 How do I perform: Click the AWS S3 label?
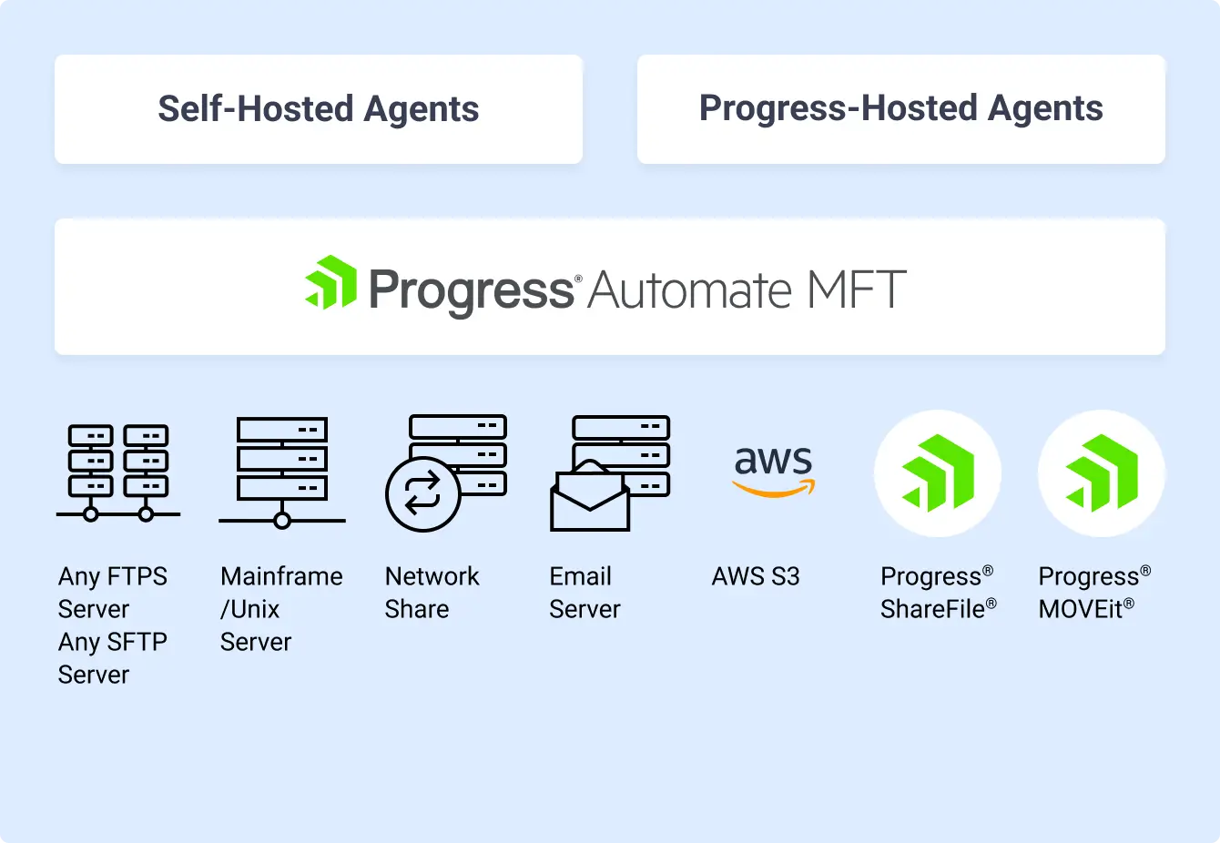coord(756,576)
